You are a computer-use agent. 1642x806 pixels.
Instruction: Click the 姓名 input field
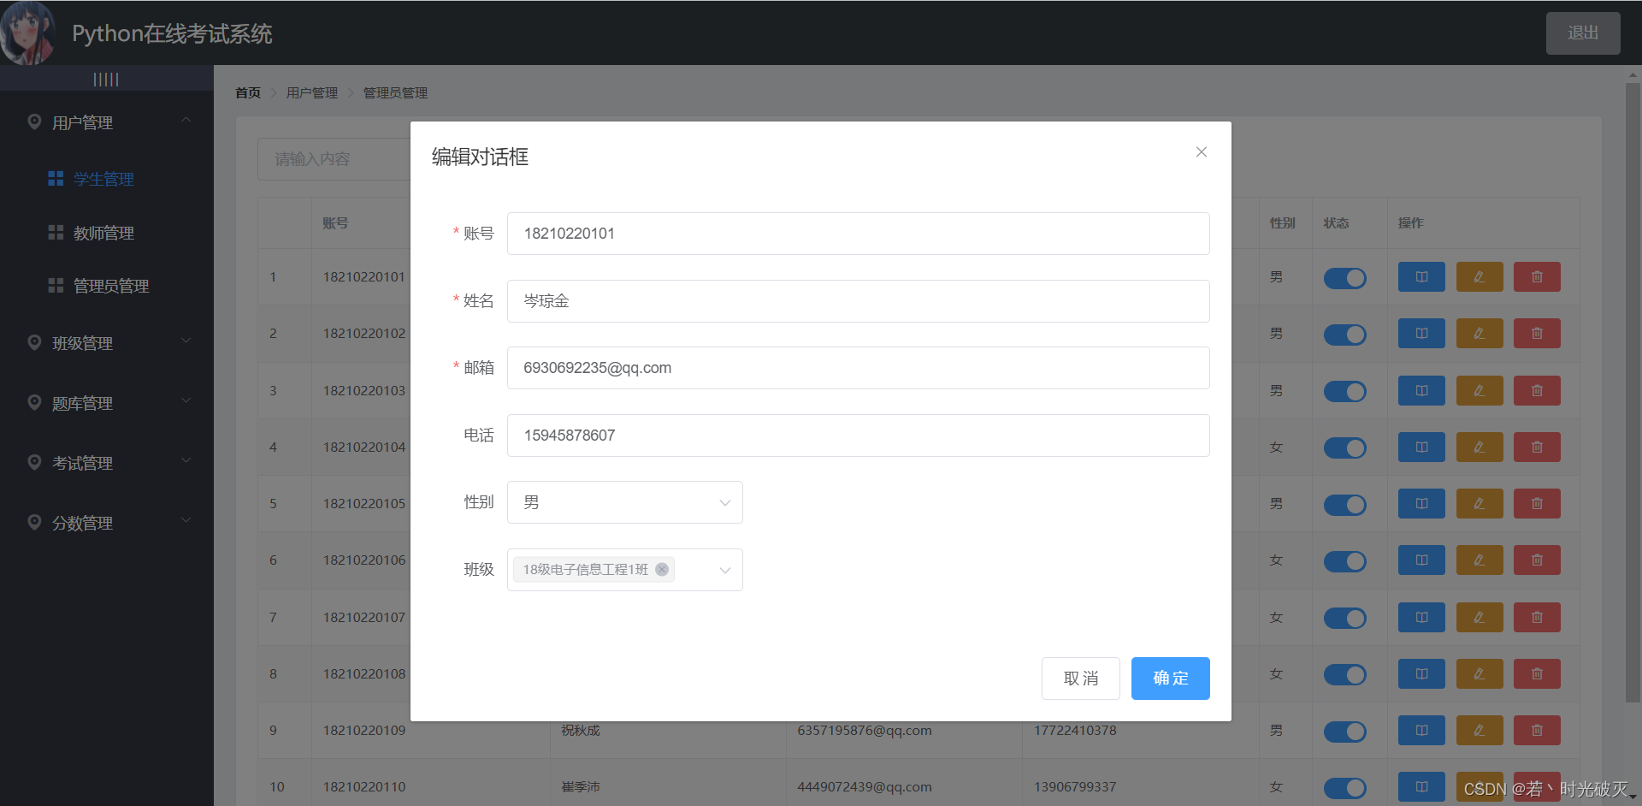coord(859,301)
